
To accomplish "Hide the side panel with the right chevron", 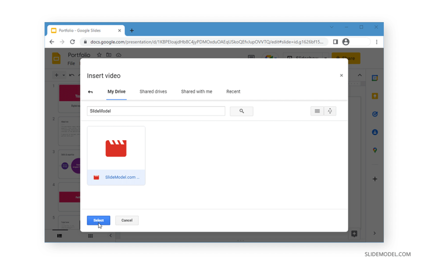I will [x=374, y=233].
